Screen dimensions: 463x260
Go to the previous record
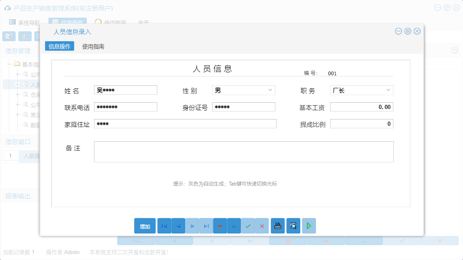click(x=178, y=226)
